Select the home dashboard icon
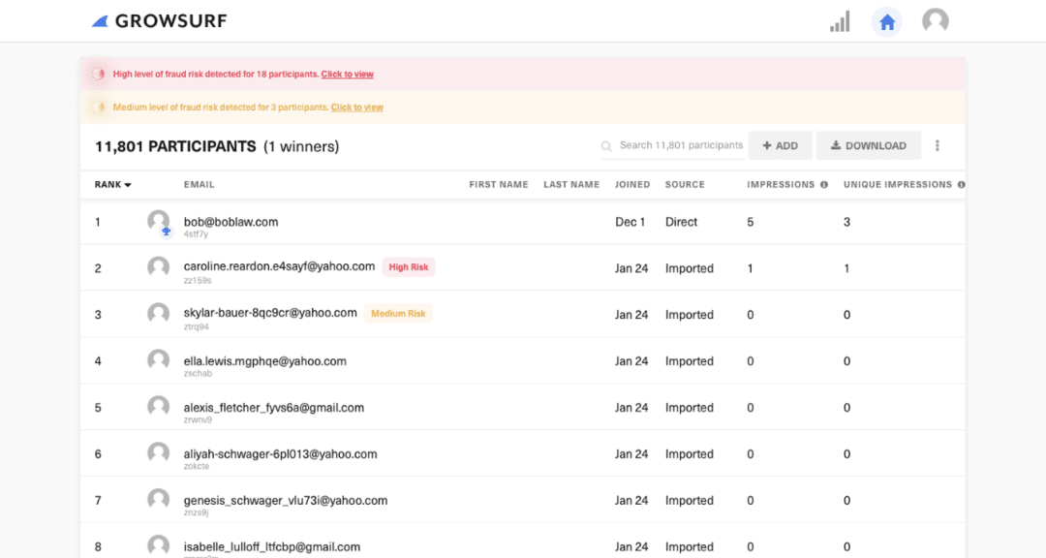The width and height of the screenshot is (1046, 558). [x=886, y=20]
